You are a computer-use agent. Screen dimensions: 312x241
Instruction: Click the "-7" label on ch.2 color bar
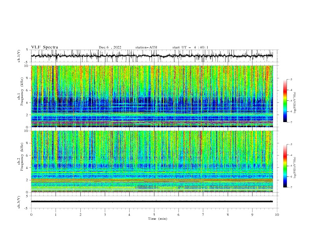click(x=291, y=187)
